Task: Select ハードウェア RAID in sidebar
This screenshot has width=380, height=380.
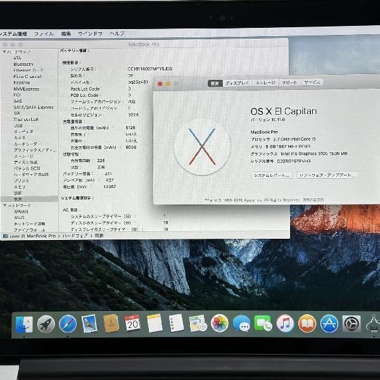Action: pyautogui.click(x=31, y=175)
